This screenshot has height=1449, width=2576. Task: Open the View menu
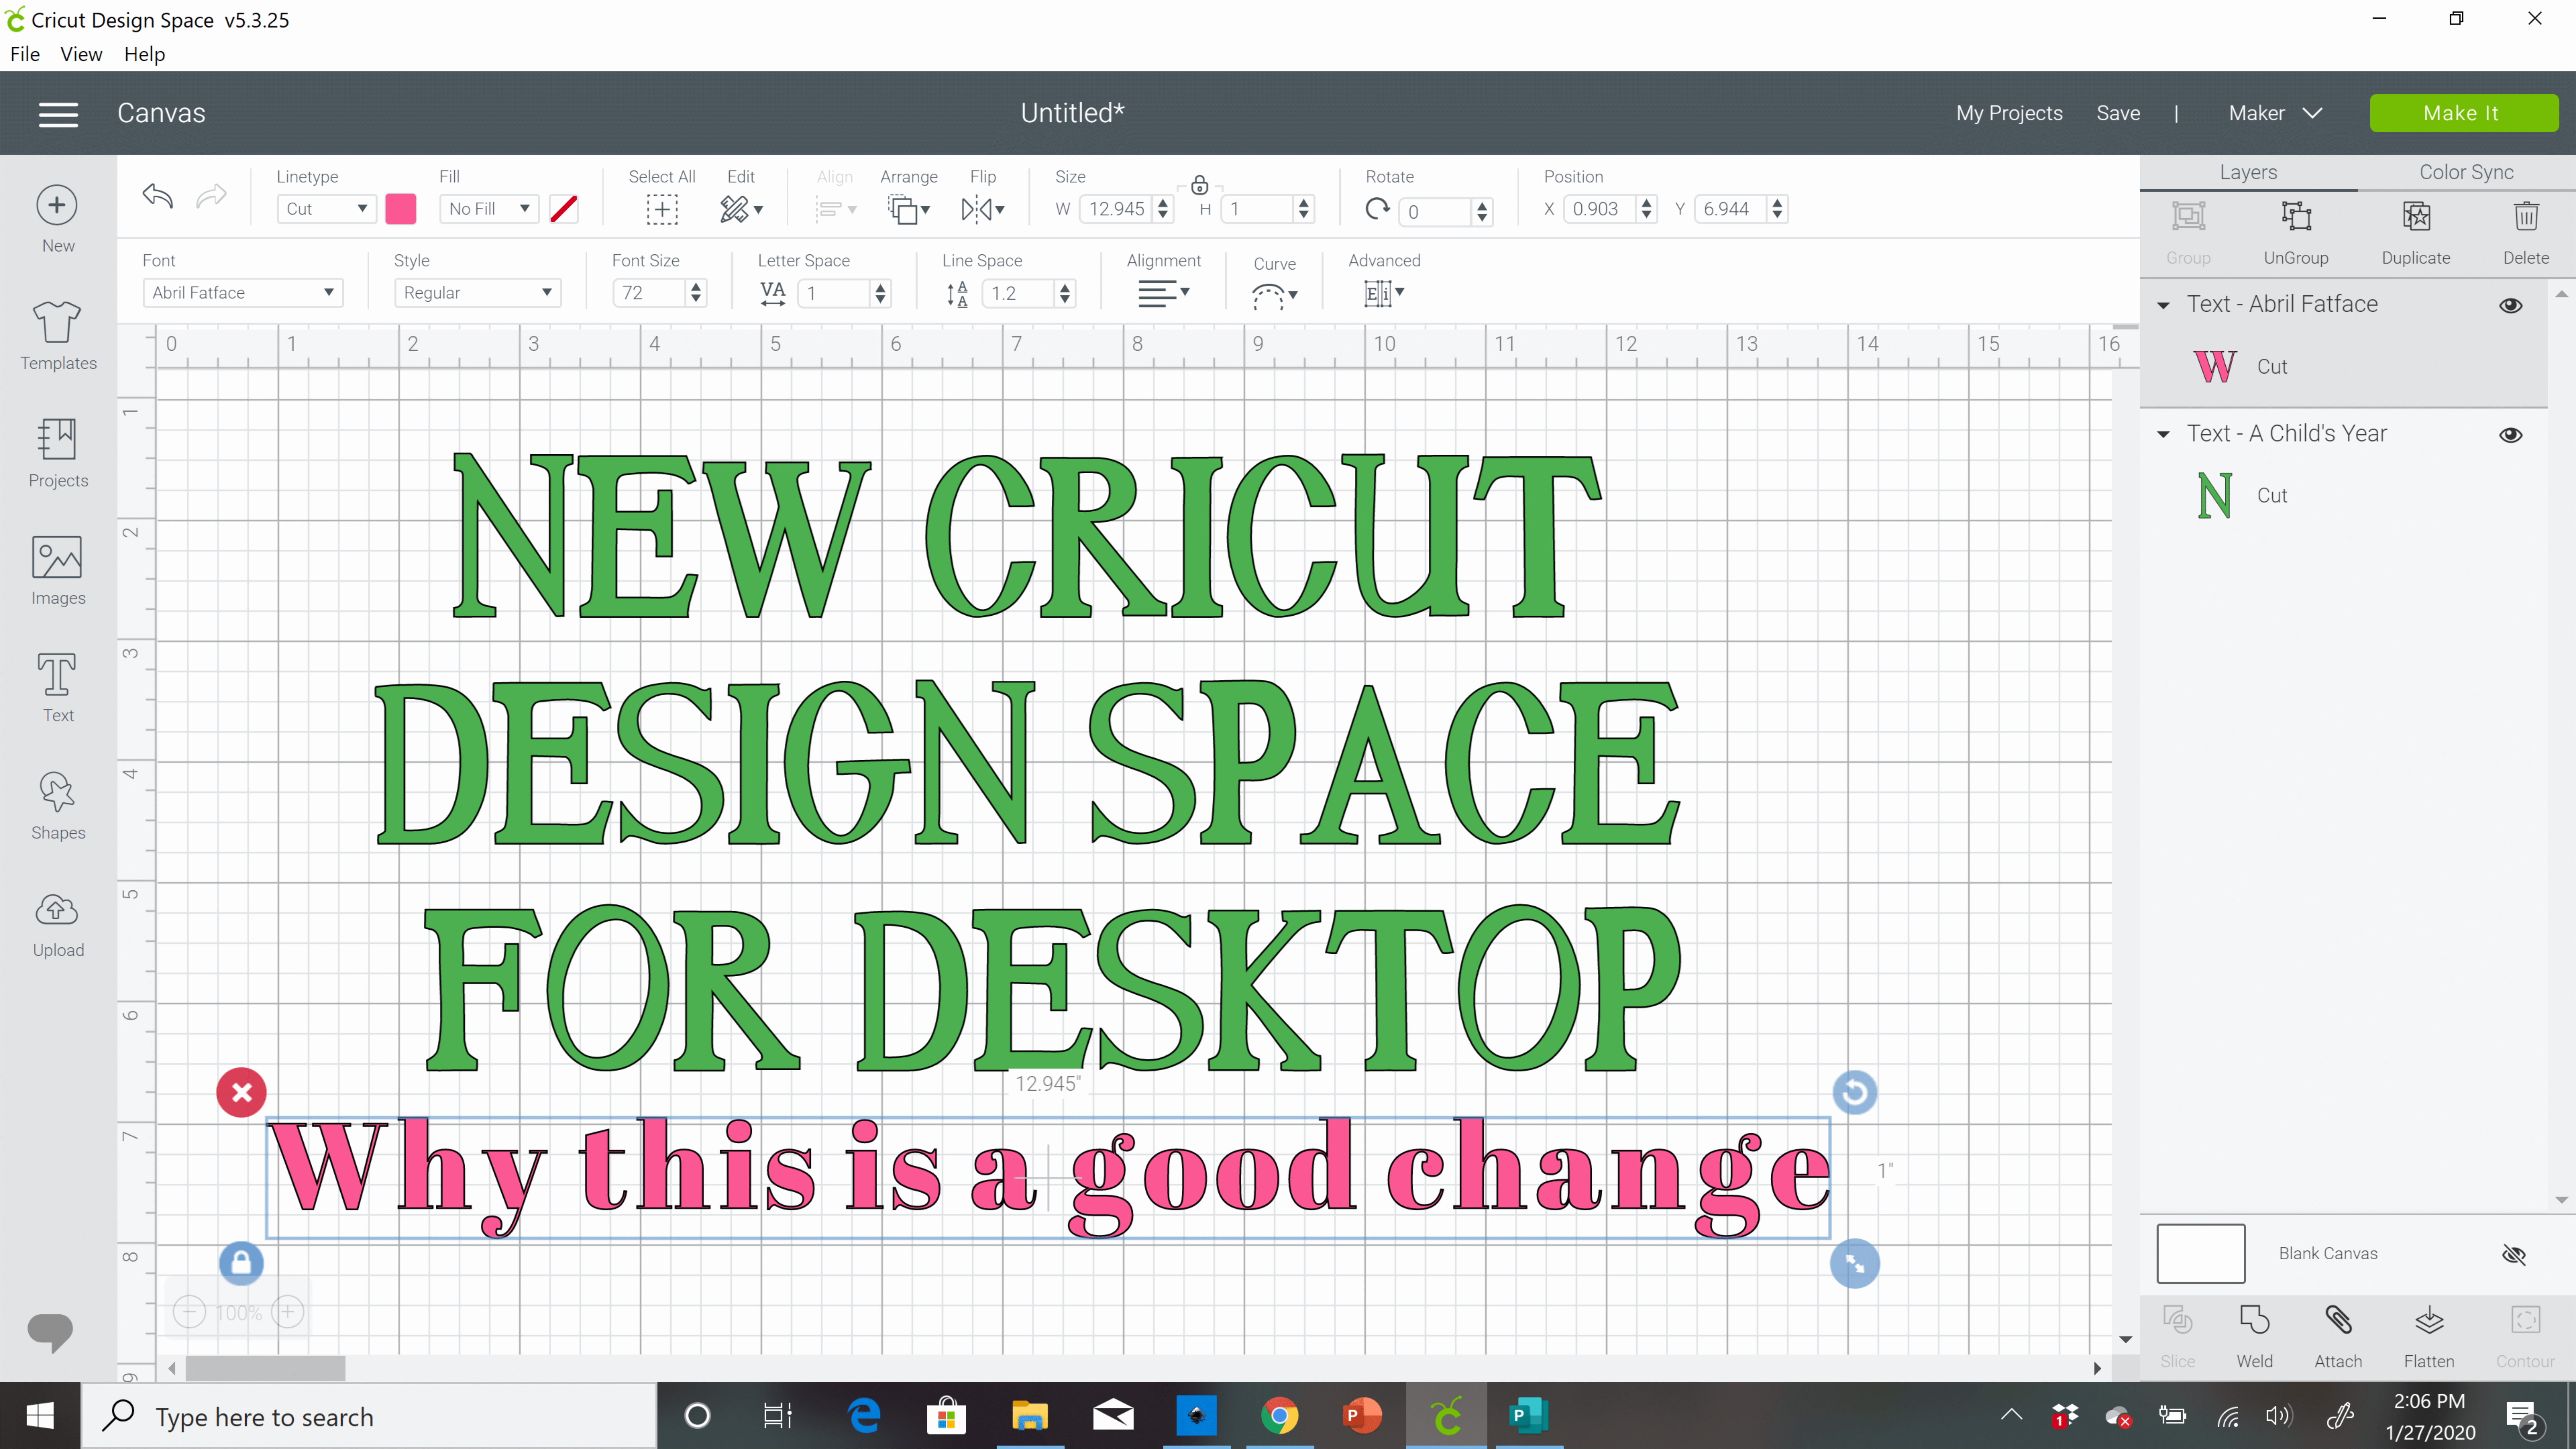tap(81, 53)
